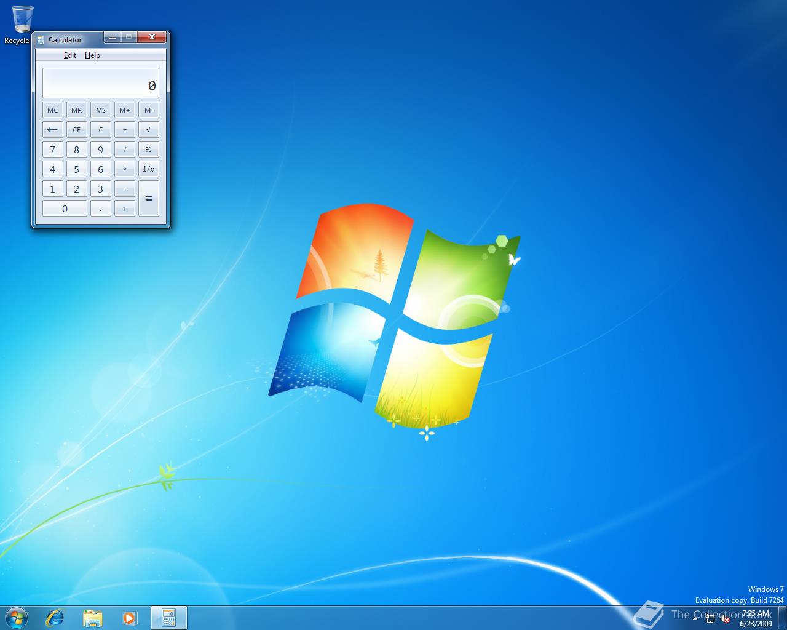Click the percent button
Image resolution: width=787 pixels, height=630 pixels.
point(149,150)
